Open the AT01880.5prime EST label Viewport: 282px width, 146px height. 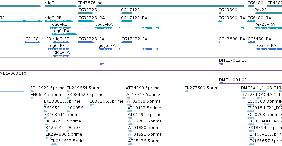point(145,128)
